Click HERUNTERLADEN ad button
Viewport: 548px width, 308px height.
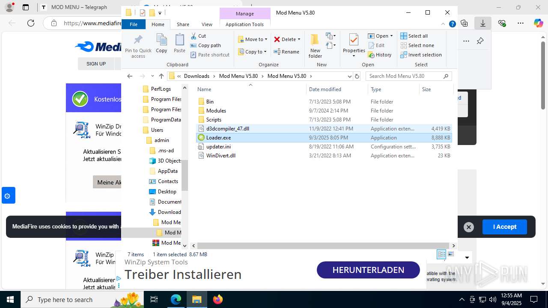click(368, 270)
